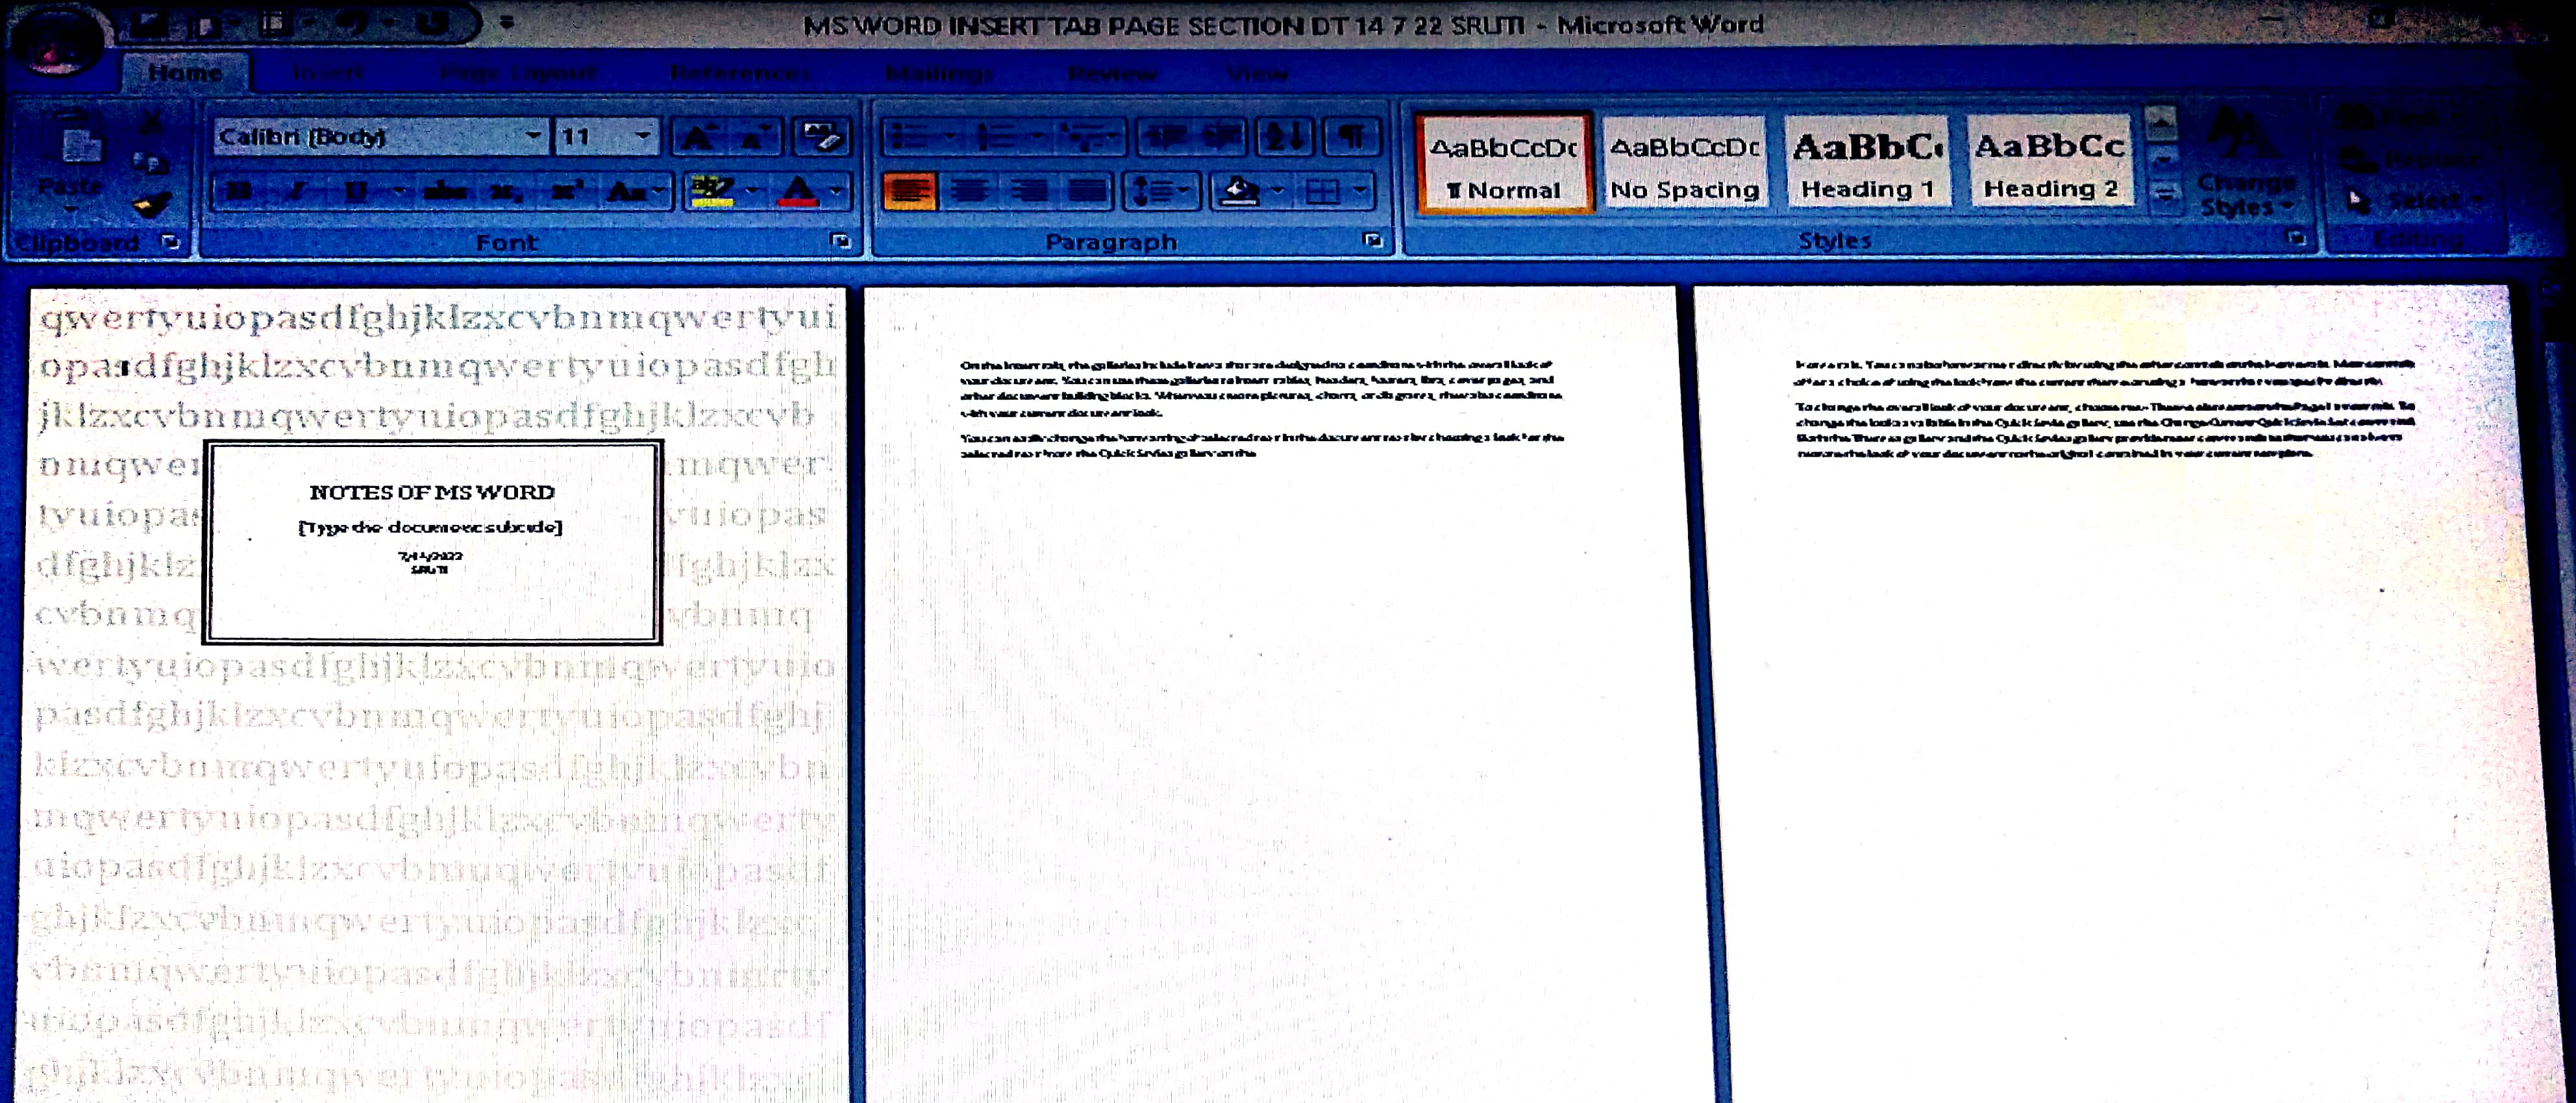Screen dimensions: 2576x1103
Task: Toggle Show/Hide paragraph marks
Action: [1352, 137]
